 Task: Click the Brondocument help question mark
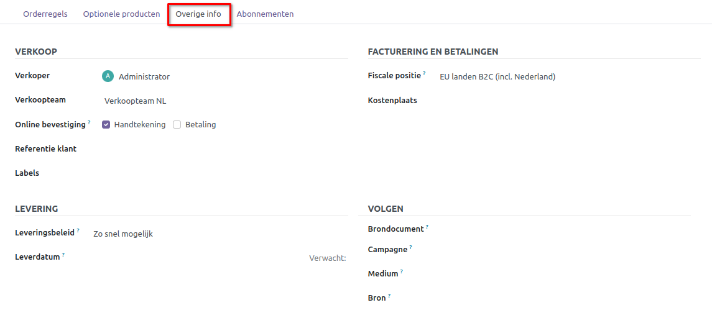coord(427,227)
